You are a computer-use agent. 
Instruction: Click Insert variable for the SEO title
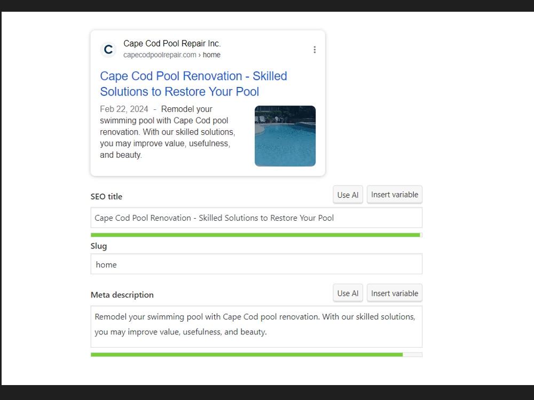[395, 195]
